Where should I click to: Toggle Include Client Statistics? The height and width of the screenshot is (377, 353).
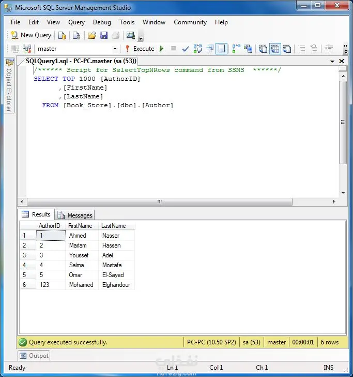click(248, 49)
